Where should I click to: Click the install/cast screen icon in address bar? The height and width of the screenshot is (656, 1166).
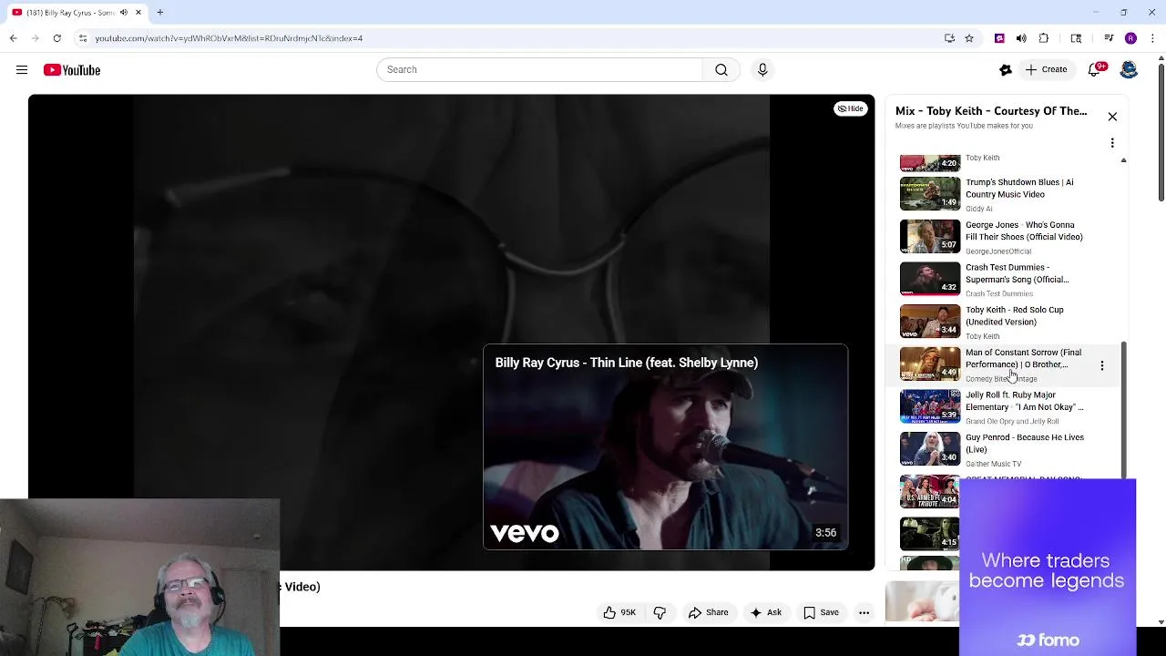pyautogui.click(x=949, y=38)
